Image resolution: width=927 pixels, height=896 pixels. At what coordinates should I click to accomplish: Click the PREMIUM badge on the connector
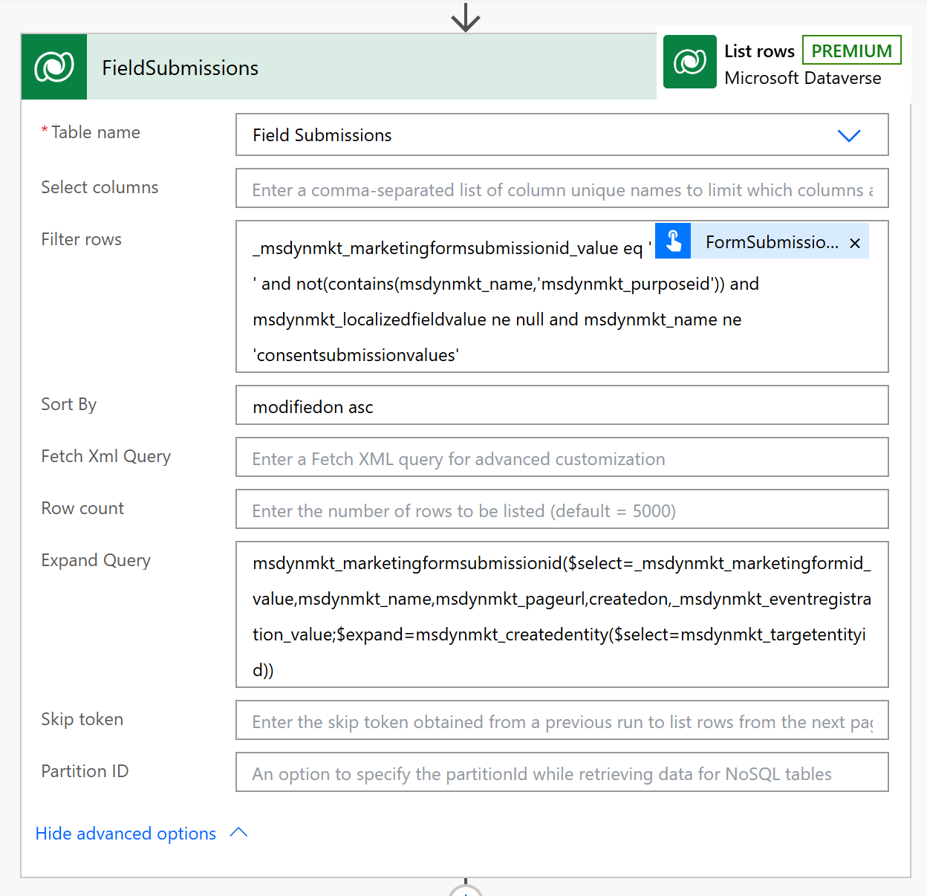pyautogui.click(x=851, y=50)
